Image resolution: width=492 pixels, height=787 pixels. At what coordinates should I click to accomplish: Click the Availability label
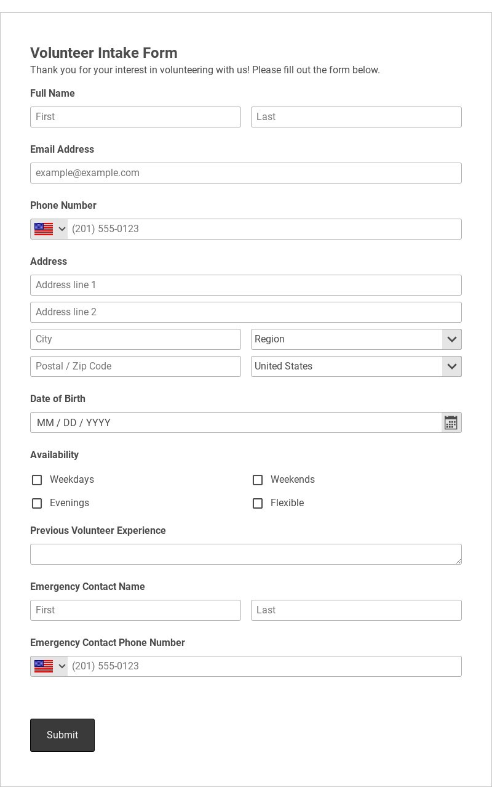pyautogui.click(x=54, y=455)
